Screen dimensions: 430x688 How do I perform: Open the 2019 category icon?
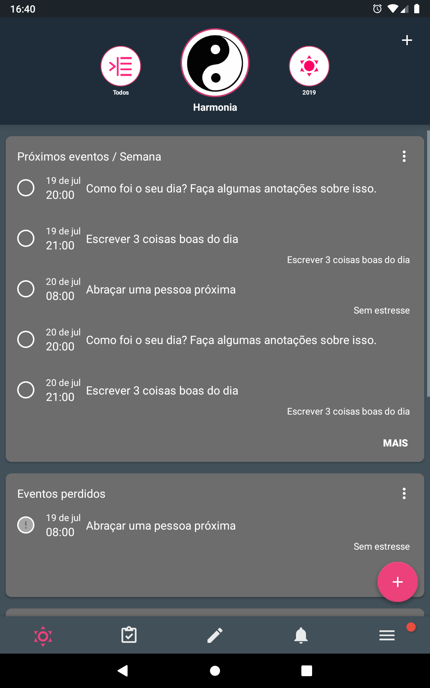(x=309, y=66)
